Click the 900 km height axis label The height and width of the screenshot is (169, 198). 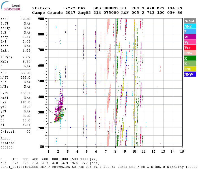click(41, 19)
